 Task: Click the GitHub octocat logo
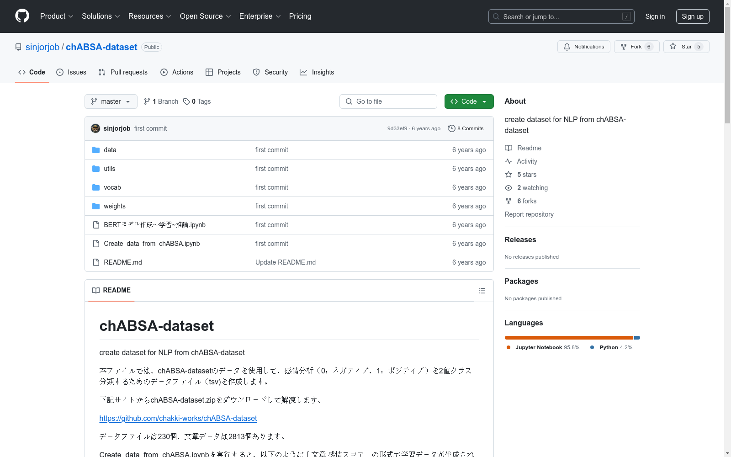[22, 16]
